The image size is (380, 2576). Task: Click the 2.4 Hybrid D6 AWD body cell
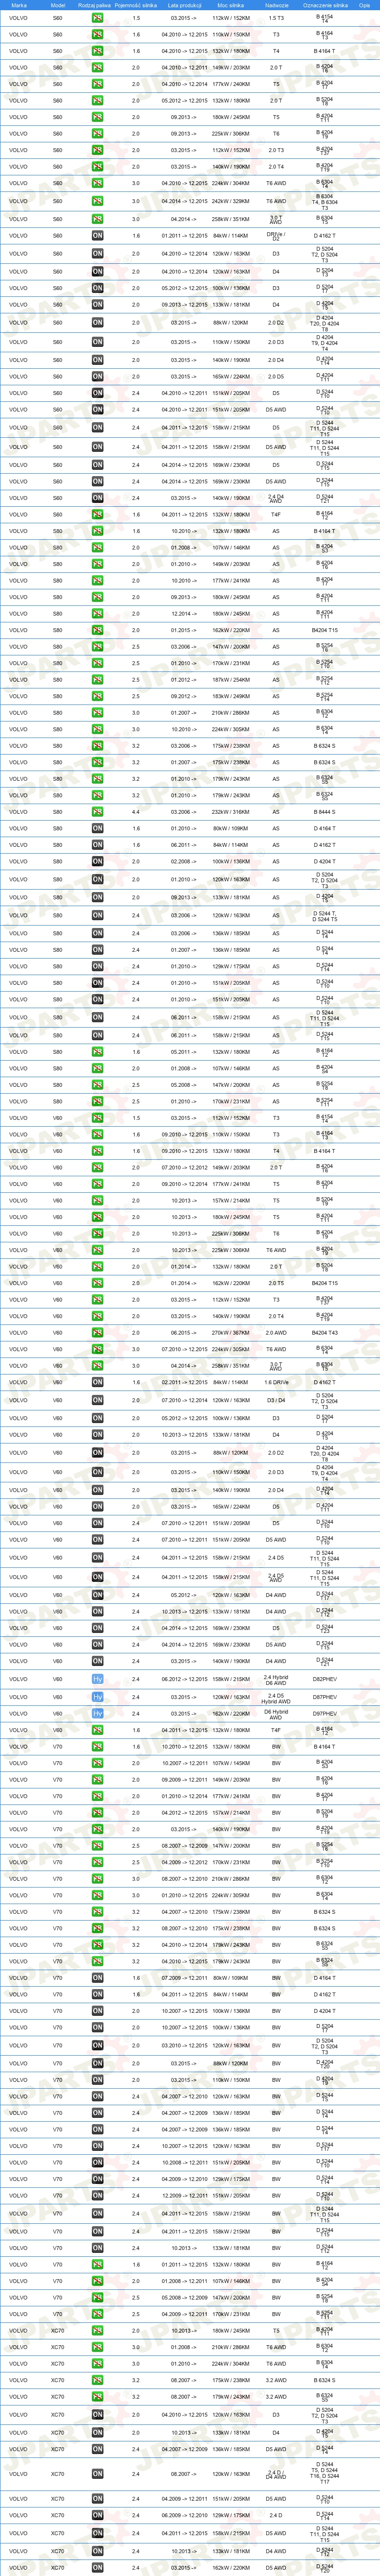tap(276, 1680)
